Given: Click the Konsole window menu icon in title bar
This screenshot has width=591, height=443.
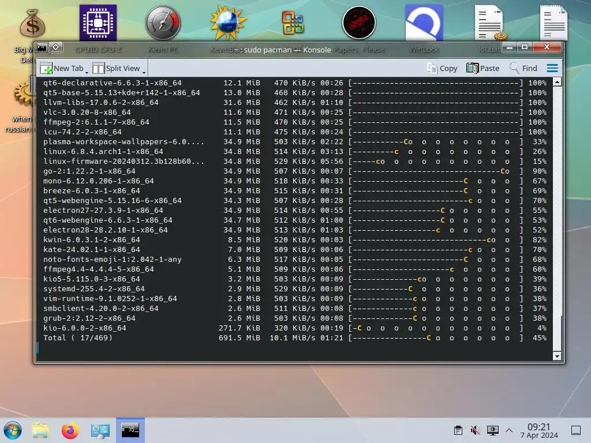Looking at the screenshot, I should (x=42, y=47).
